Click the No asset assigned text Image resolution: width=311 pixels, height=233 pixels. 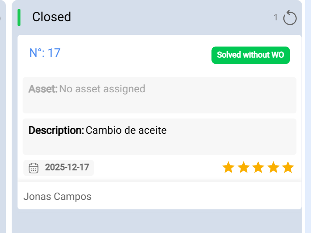tap(102, 89)
